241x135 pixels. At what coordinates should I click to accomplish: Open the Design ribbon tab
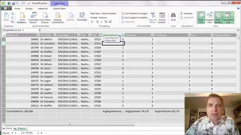pyautogui.click(x=29, y=9)
